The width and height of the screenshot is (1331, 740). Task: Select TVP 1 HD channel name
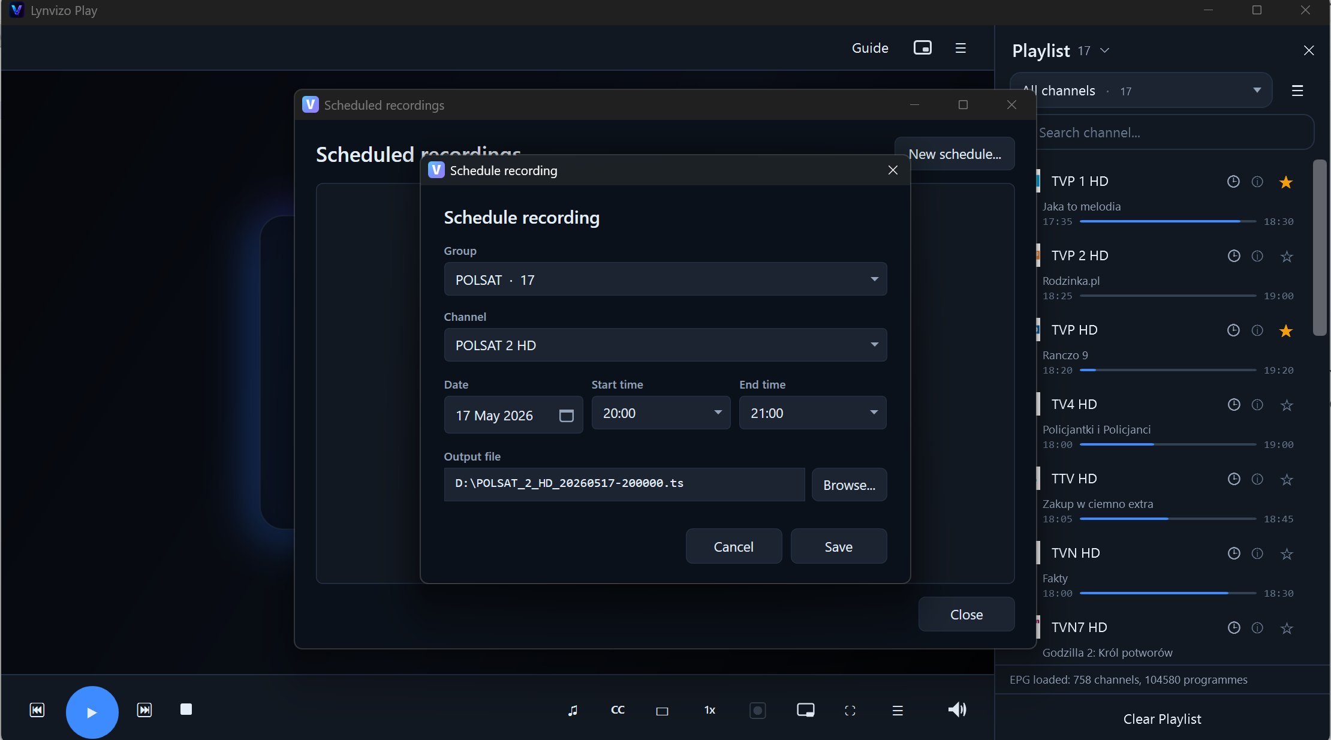point(1080,181)
